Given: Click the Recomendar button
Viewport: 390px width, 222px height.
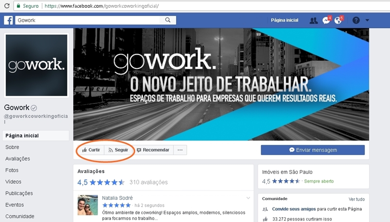Looking at the screenshot, I should 153,150.
